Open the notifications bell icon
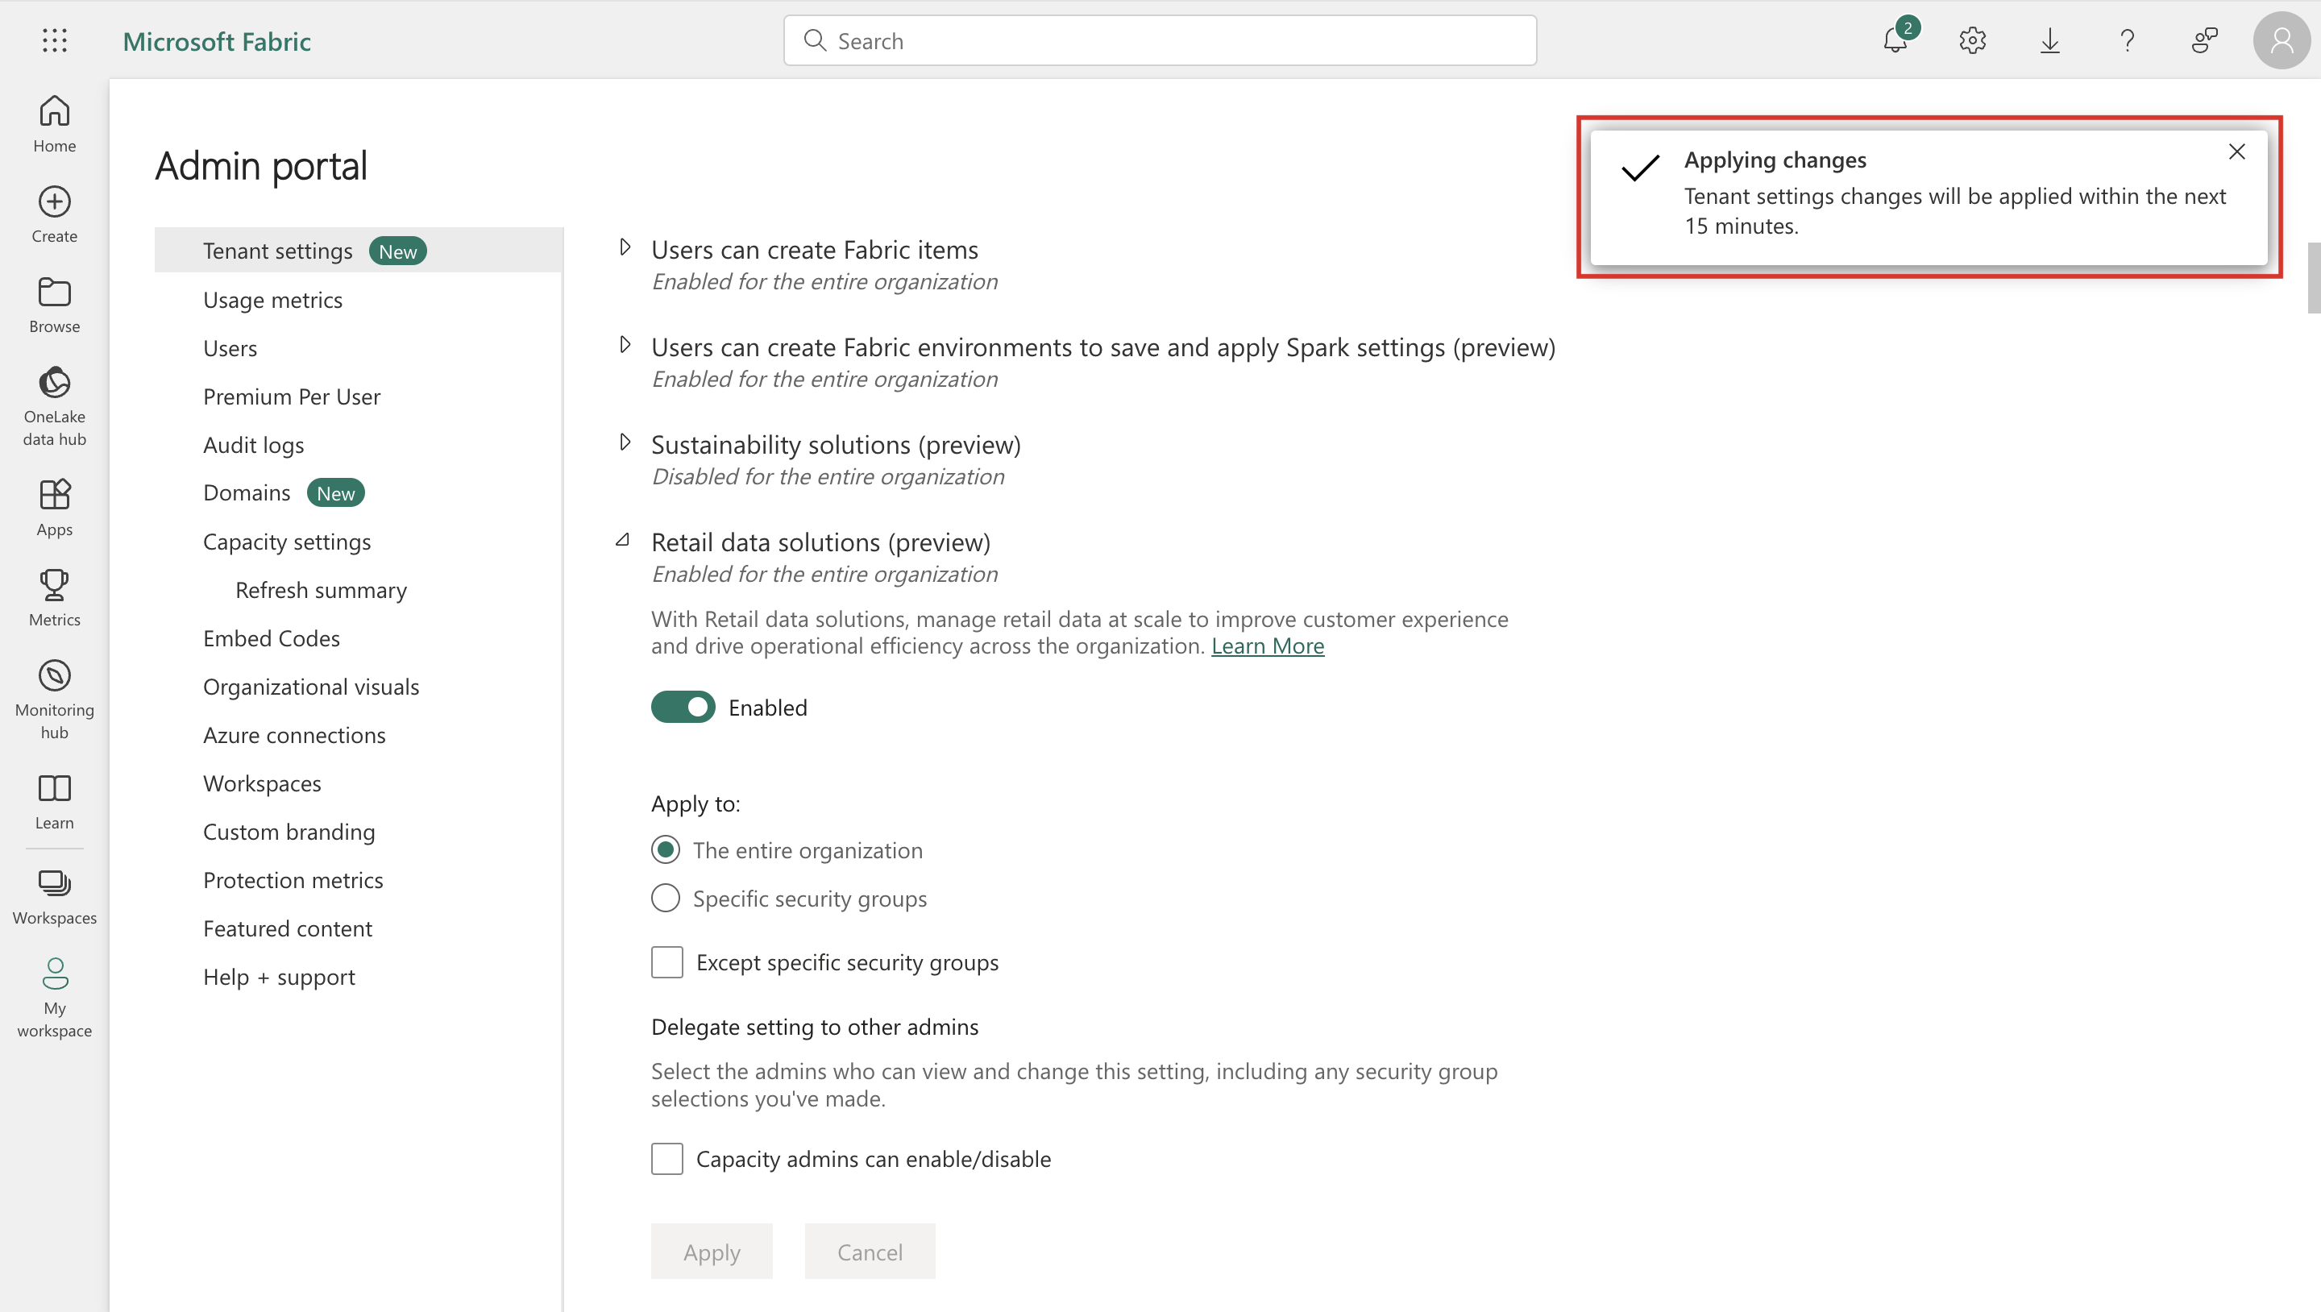 [1895, 40]
